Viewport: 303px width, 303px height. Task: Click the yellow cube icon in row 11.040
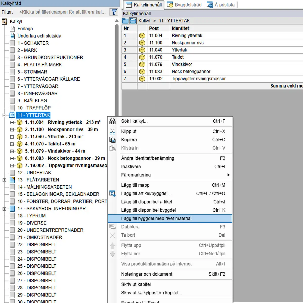[x=142, y=50]
